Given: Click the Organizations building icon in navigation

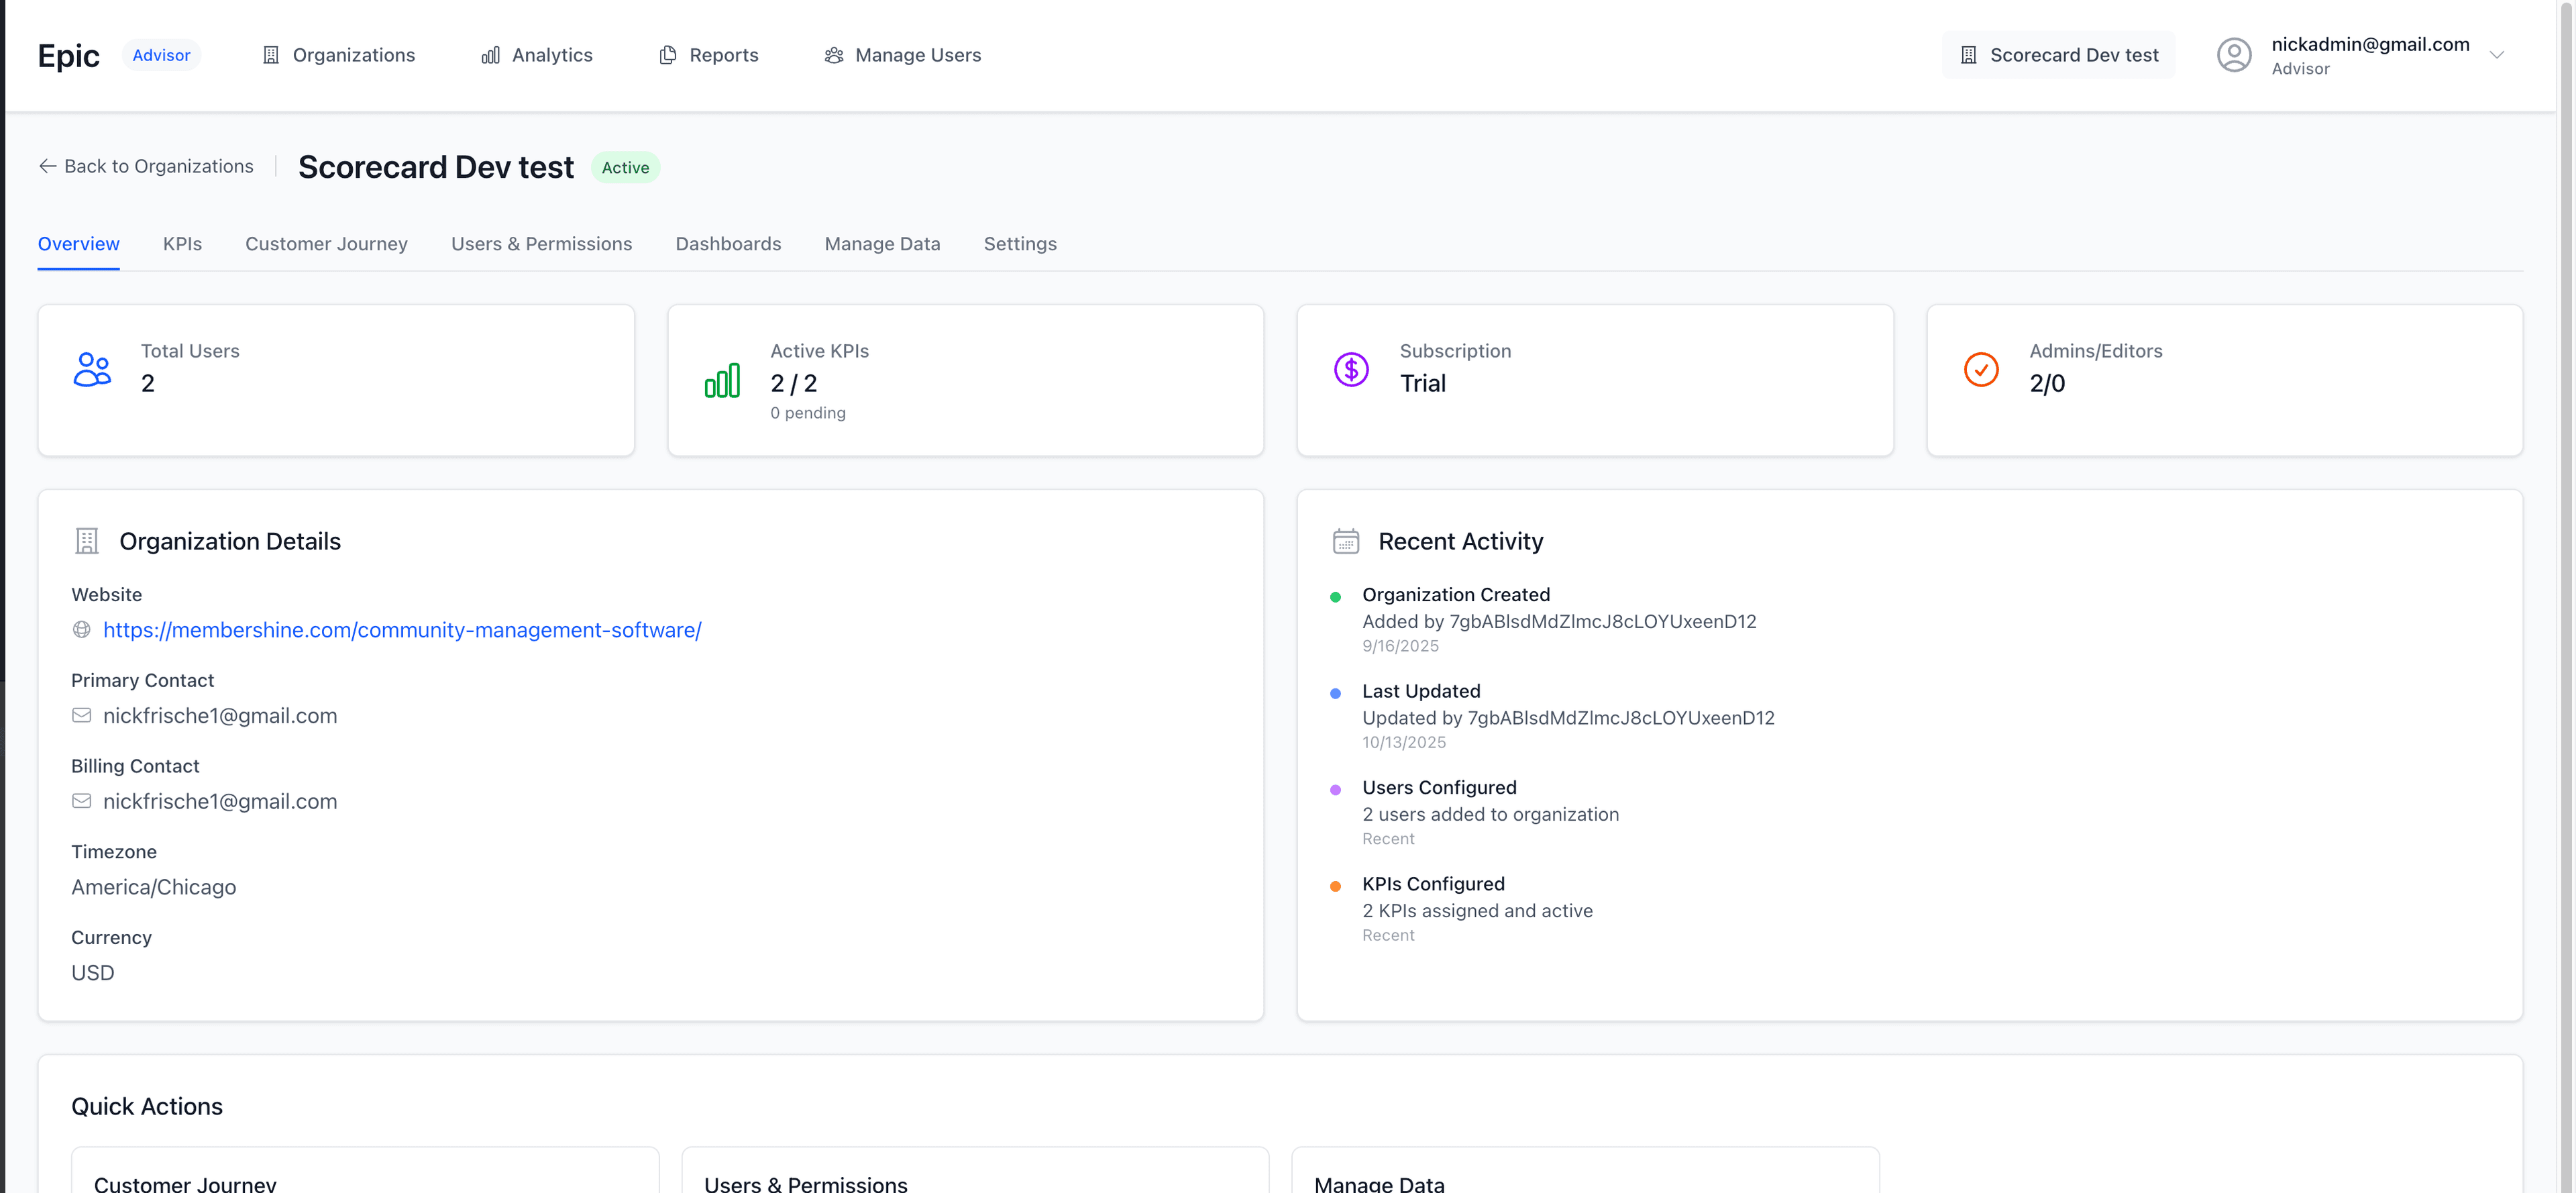Looking at the screenshot, I should pyautogui.click(x=271, y=55).
